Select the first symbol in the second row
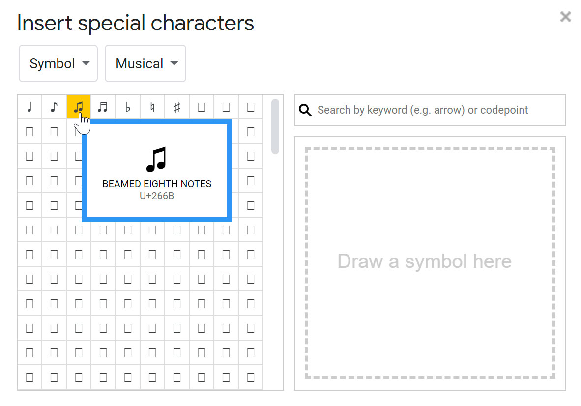 point(29,131)
